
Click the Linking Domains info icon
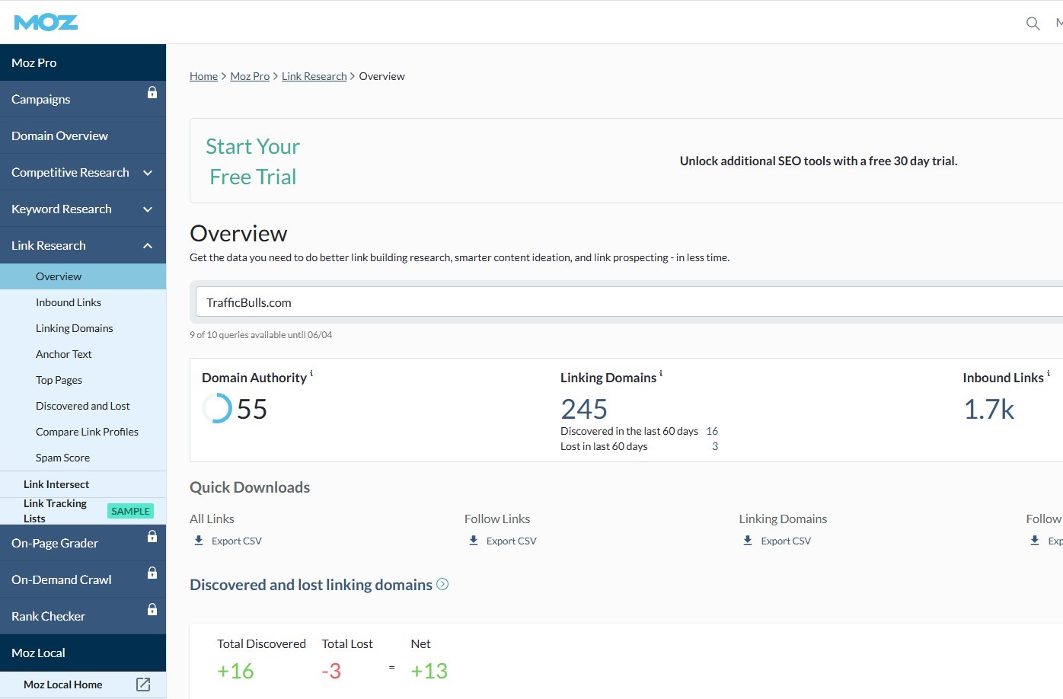click(x=661, y=373)
